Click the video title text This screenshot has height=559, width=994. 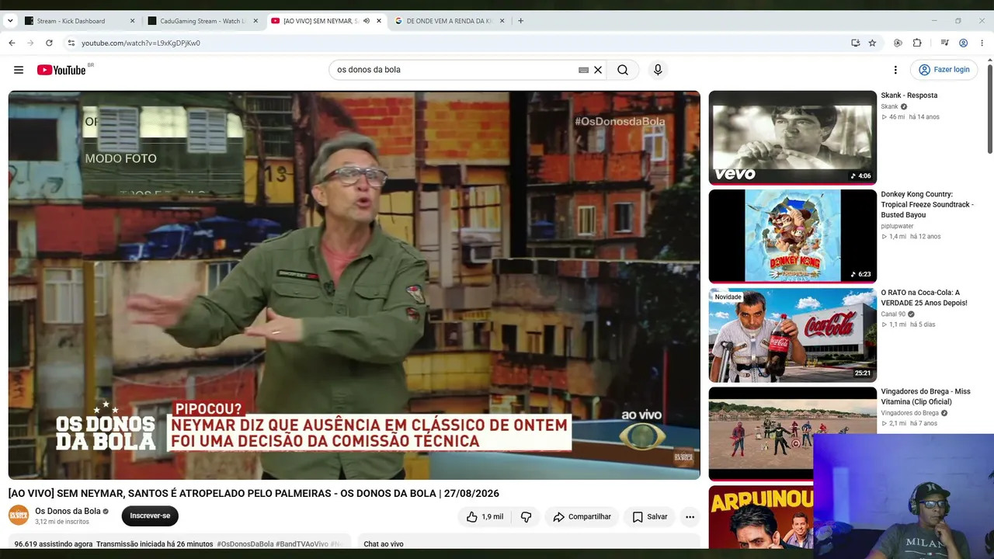tap(254, 494)
